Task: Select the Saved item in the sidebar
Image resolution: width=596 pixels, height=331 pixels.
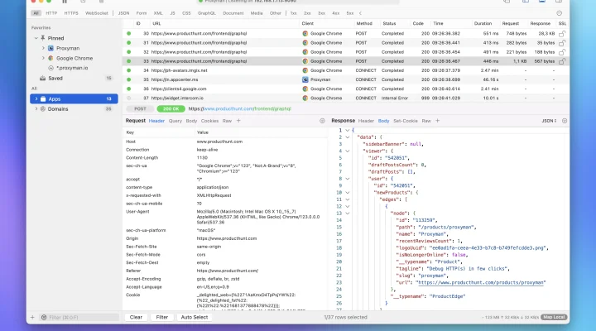Action: pos(74,79)
